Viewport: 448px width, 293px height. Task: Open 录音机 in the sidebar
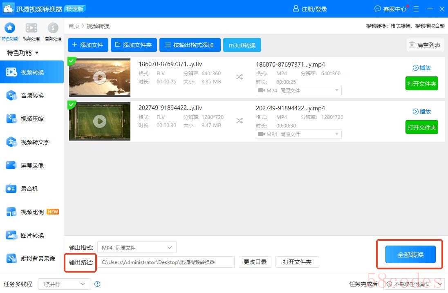32,189
